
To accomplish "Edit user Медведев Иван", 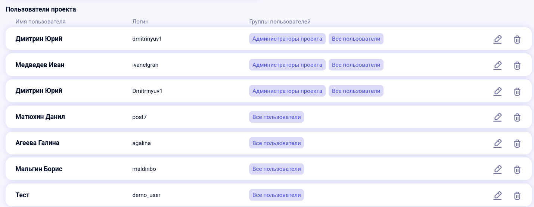I will point(497,65).
